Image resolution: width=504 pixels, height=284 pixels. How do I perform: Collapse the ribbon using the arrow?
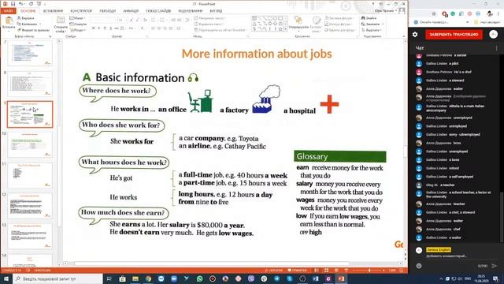(x=404, y=36)
